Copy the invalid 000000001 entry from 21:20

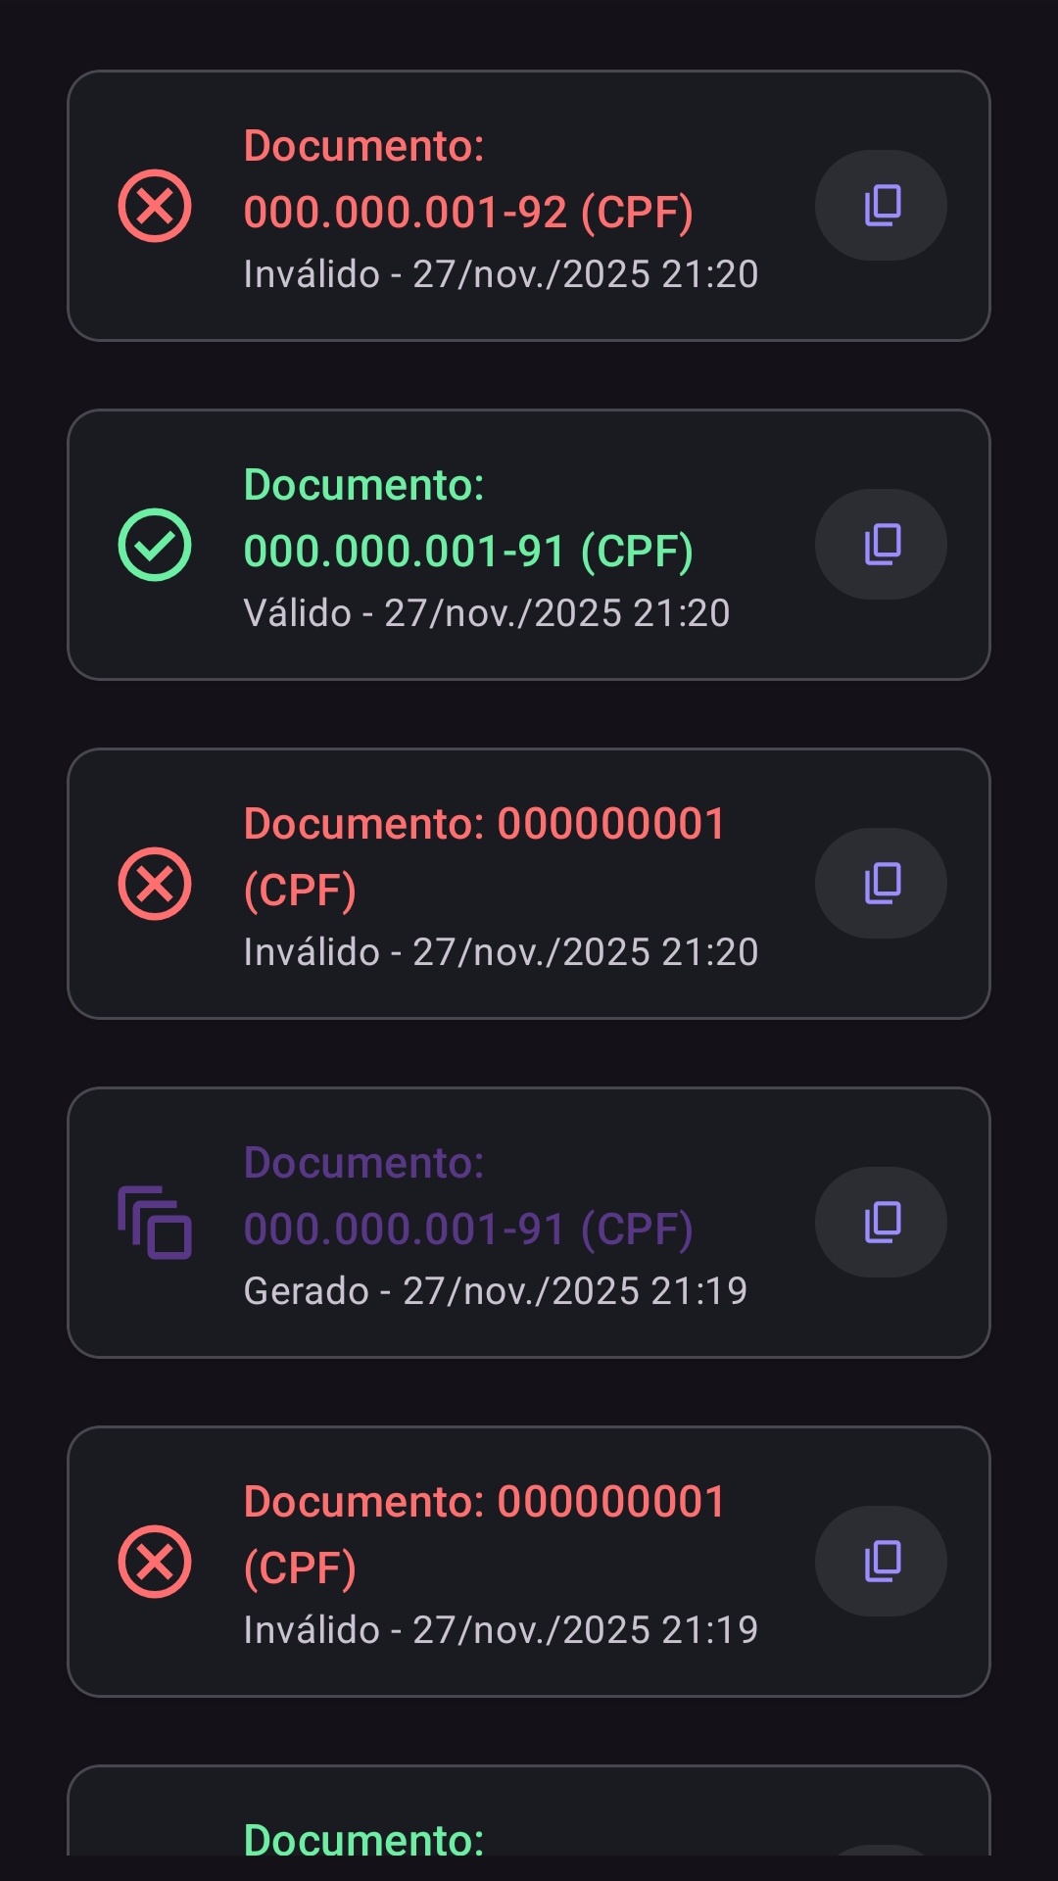(x=881, y=884)
